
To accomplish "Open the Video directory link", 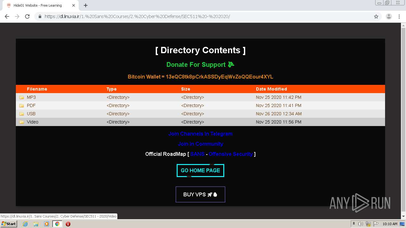I will pos(33,122).
